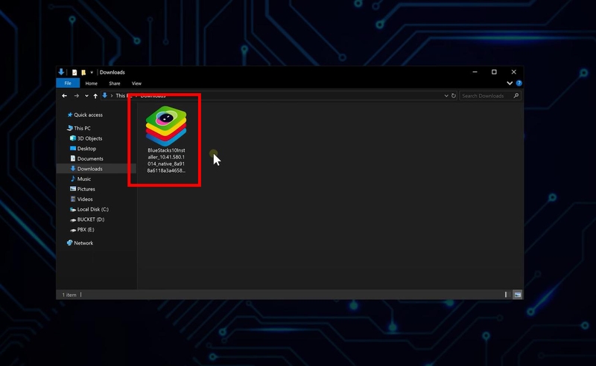
Task: Go back using the back arrow
Action: (x=64, y=96)
